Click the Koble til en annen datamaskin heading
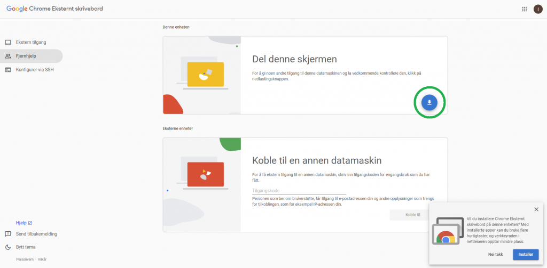This screenshot has width=547, height=268. click(317, 160)
